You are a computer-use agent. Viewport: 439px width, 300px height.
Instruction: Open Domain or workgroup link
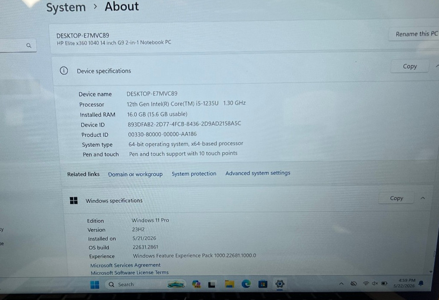pyautogui.click(x=135, y=174)
